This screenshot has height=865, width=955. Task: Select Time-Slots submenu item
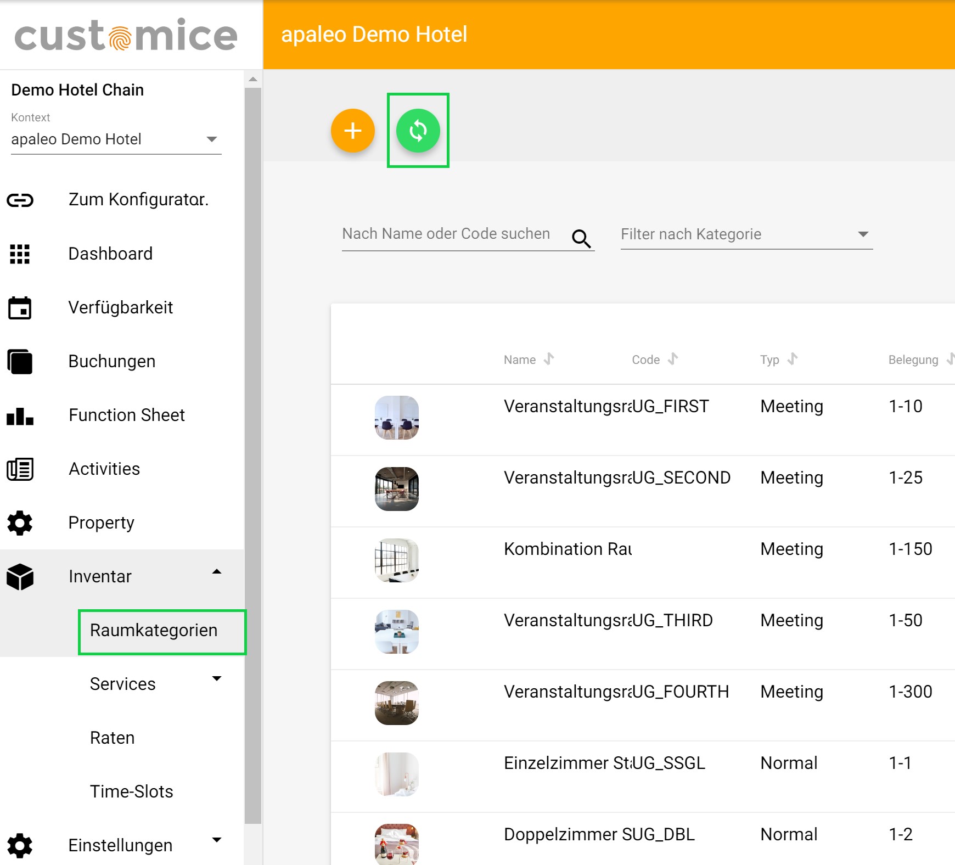(132, 792)
